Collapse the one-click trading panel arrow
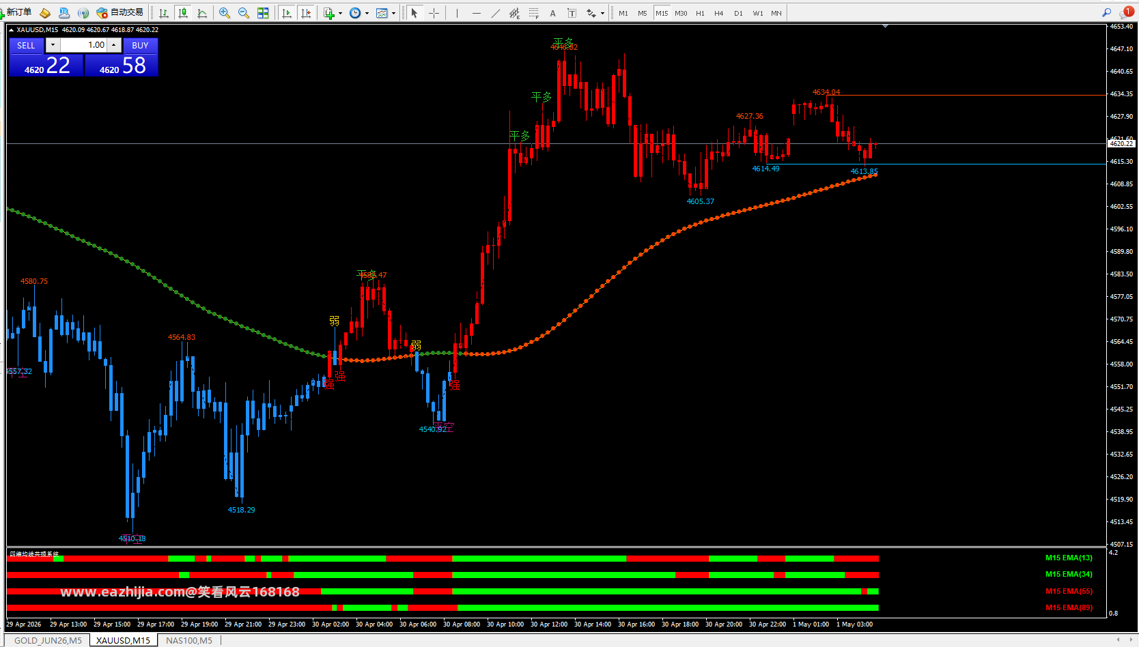Viewport: 1139px width, 647px height. [11, 30]
